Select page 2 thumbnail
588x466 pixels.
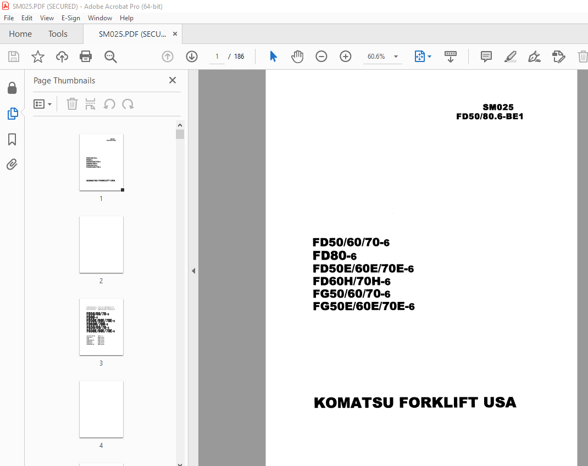(x=101, y=245)
